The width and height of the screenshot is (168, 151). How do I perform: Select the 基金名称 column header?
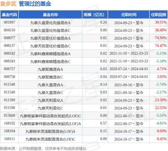(x=50, y=15)
